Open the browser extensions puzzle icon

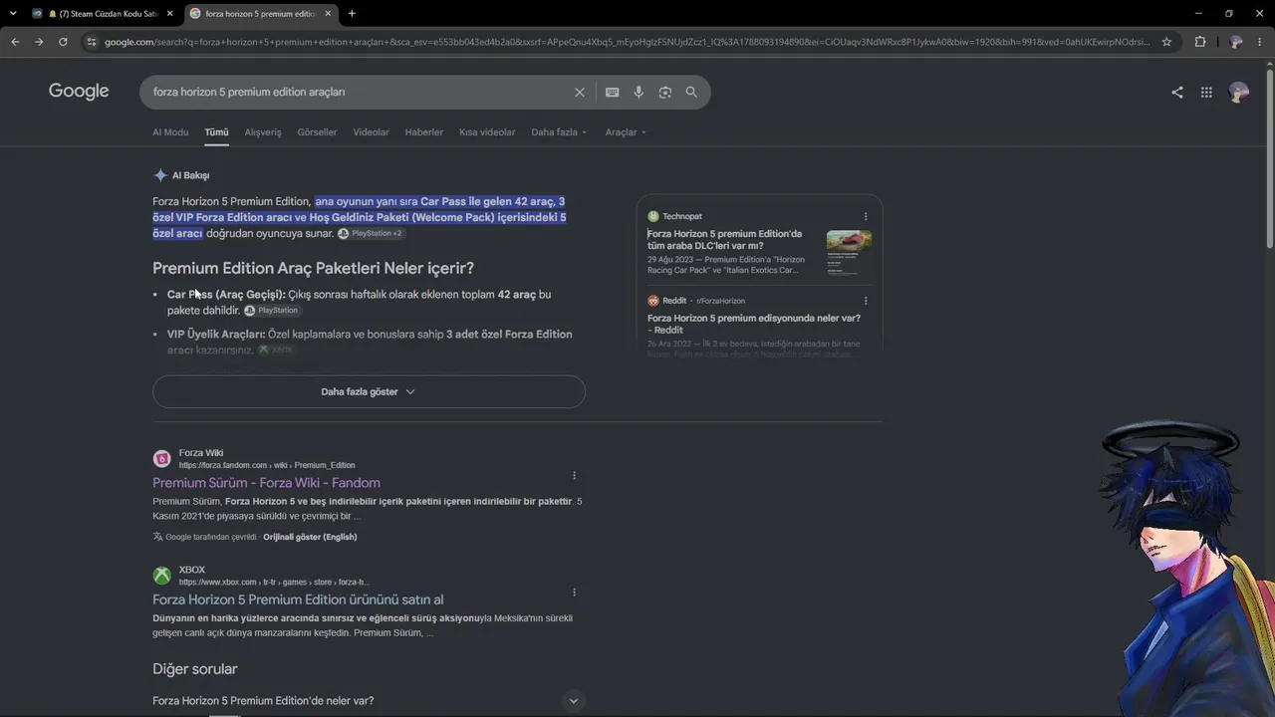(1200, 42)
